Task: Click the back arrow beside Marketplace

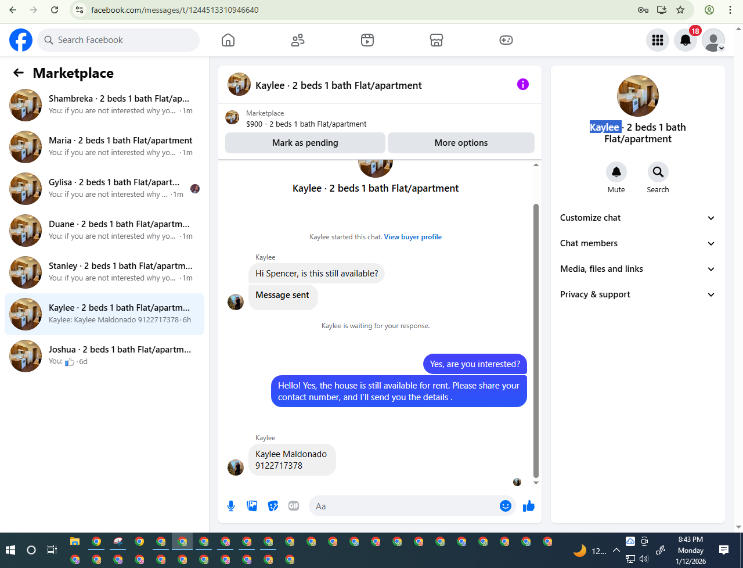Action: click(19, 73)
